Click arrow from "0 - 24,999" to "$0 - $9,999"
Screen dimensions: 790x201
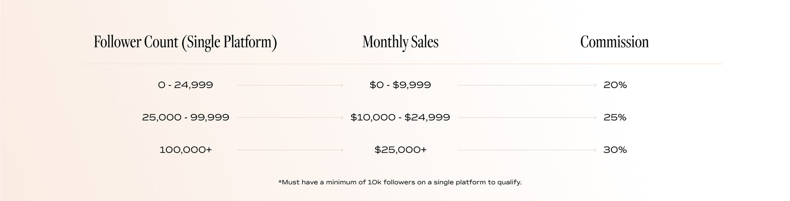point(290,85)
